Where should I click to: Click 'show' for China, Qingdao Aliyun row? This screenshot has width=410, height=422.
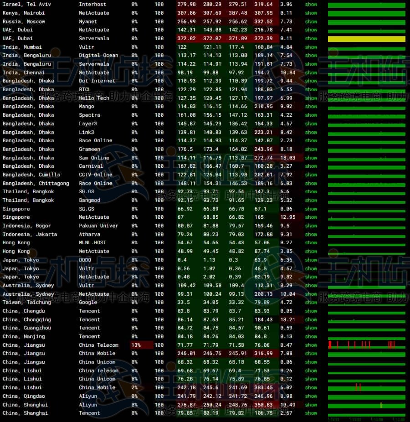[311, 396]
